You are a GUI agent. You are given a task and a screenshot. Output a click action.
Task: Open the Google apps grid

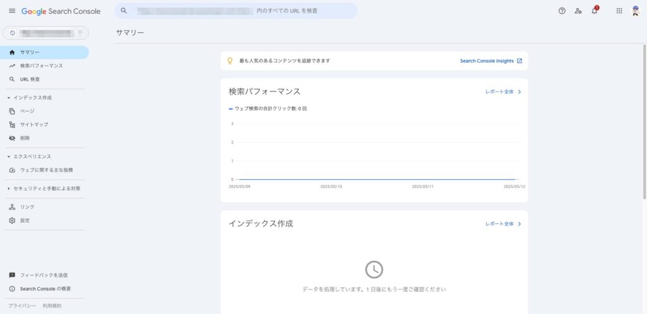619,11
